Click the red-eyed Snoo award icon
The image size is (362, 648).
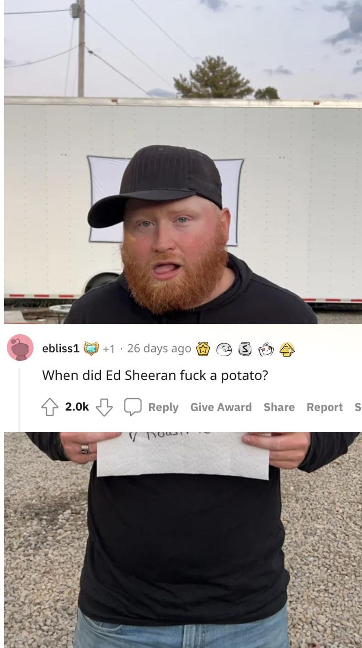266,349
